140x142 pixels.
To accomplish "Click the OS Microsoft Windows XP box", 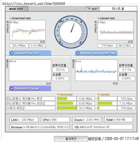I will click(x=102, y=127).
